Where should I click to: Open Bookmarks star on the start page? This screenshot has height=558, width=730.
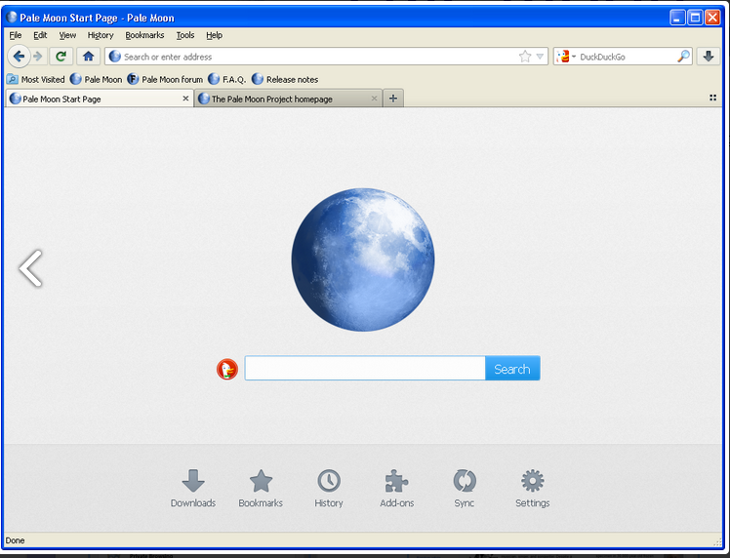[261, 489]
